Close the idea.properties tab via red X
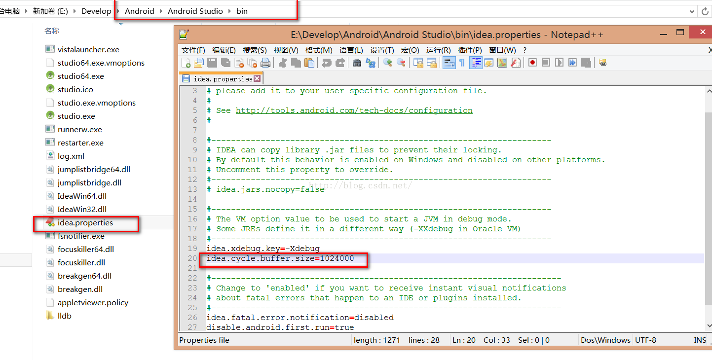The width and height of the screenshot is (712, 360). click(x=257, y=78)
